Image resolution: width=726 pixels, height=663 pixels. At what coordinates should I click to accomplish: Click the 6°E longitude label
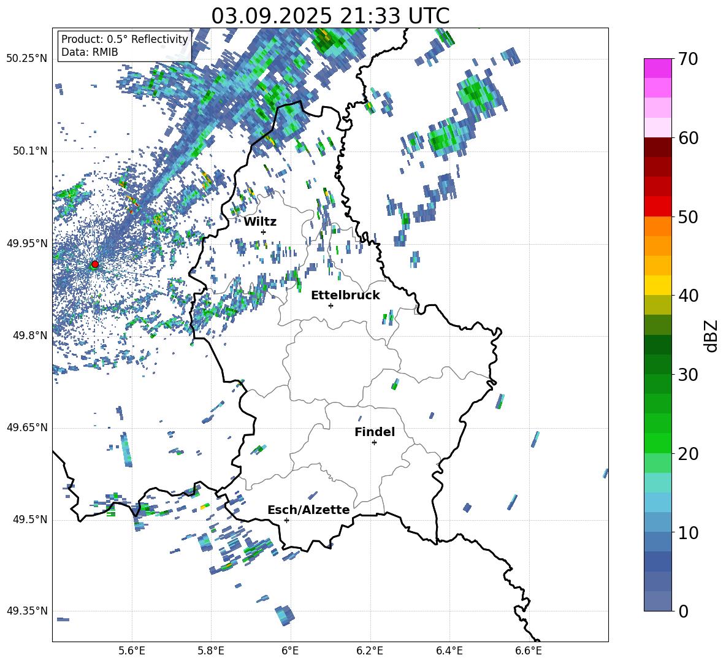pos(290,651)
